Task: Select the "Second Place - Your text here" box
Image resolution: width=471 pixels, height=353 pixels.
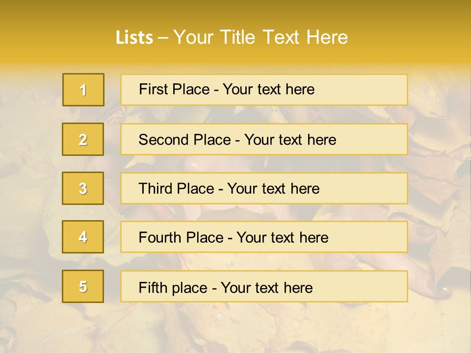Action: coord(264,139)
